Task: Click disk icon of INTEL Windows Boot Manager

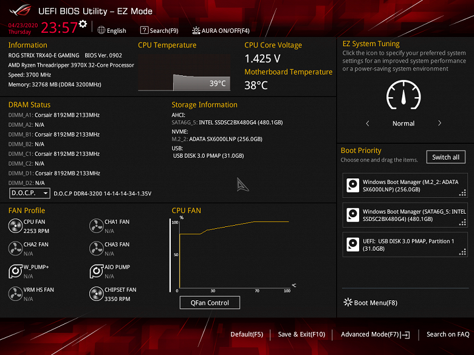Action: 353,215
